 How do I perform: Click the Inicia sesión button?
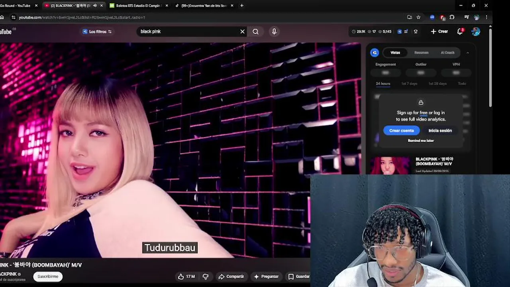click(440, 130)
